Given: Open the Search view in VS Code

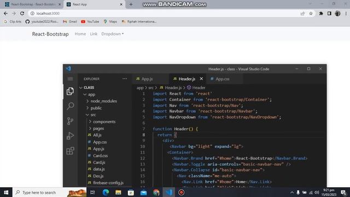Looking at the screenshot, I should coord(70,106).
